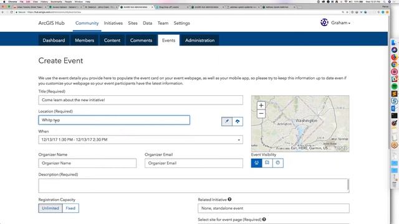
Task: Go to the Community section
Action: (87, 23)
